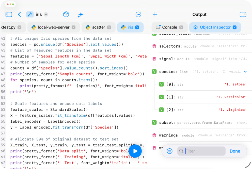This screenshot has height=169, width=252.
Task: Collapse the species list chevron
Action: 245,72
